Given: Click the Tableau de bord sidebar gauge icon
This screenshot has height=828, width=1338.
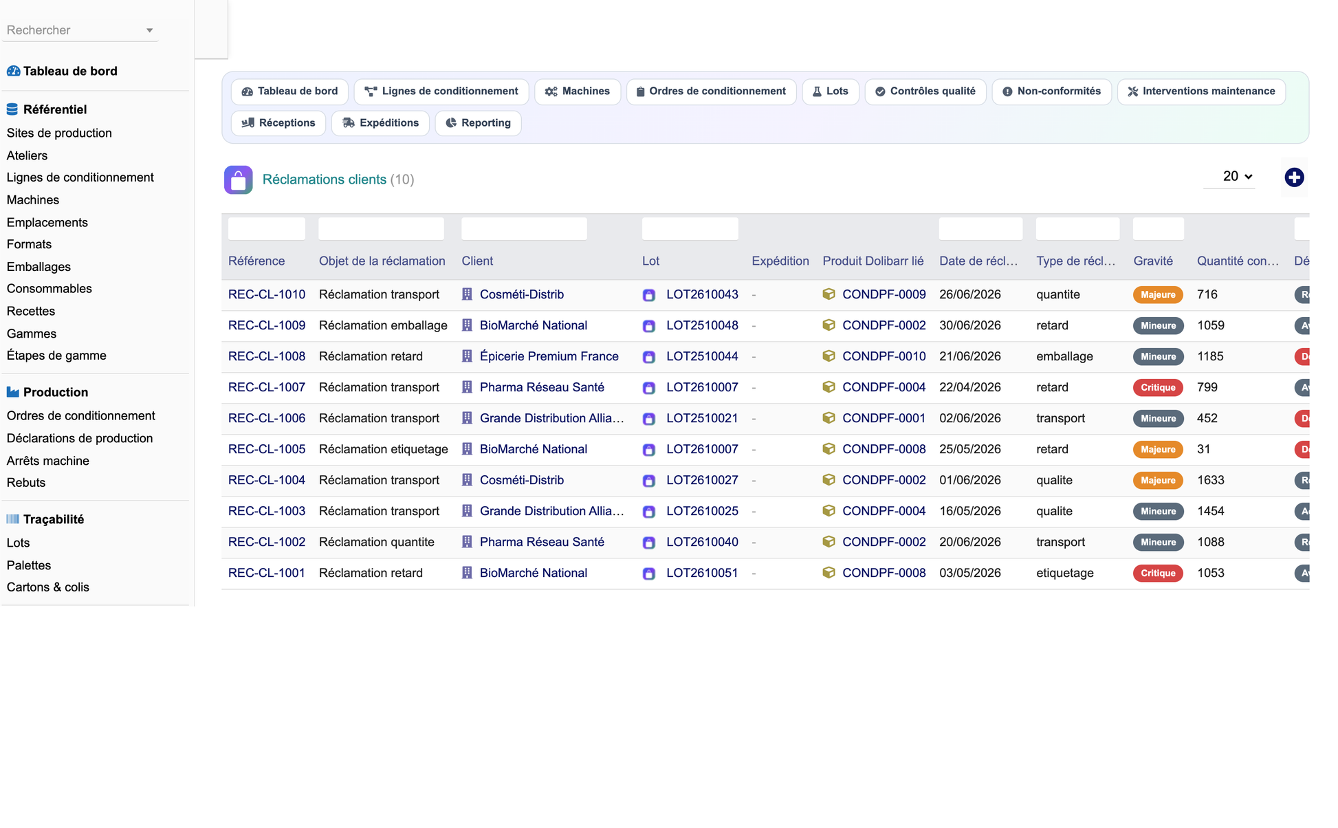Looking at the screenshot, I should pos(13,71).
